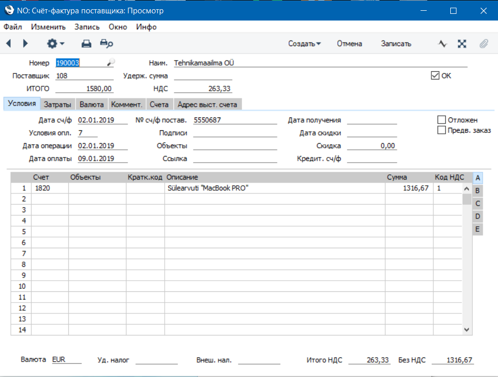
Task: Click the Подписи input field
Action: tap(235, 133)
